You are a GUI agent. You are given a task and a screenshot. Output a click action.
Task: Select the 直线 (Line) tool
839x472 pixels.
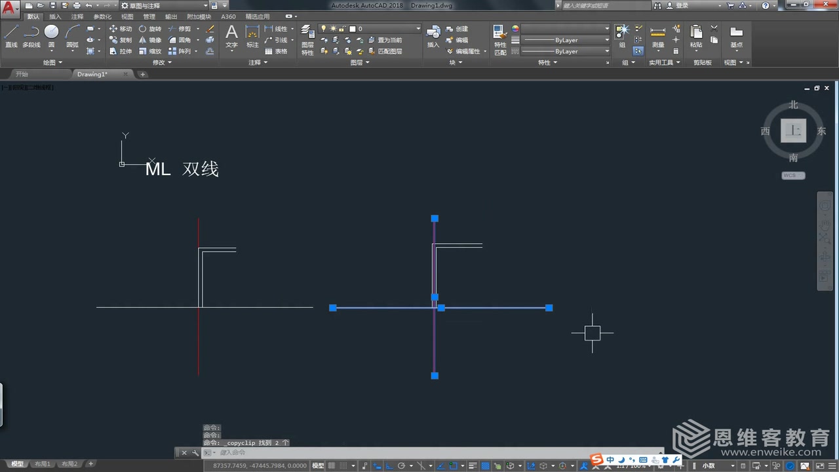11,36
